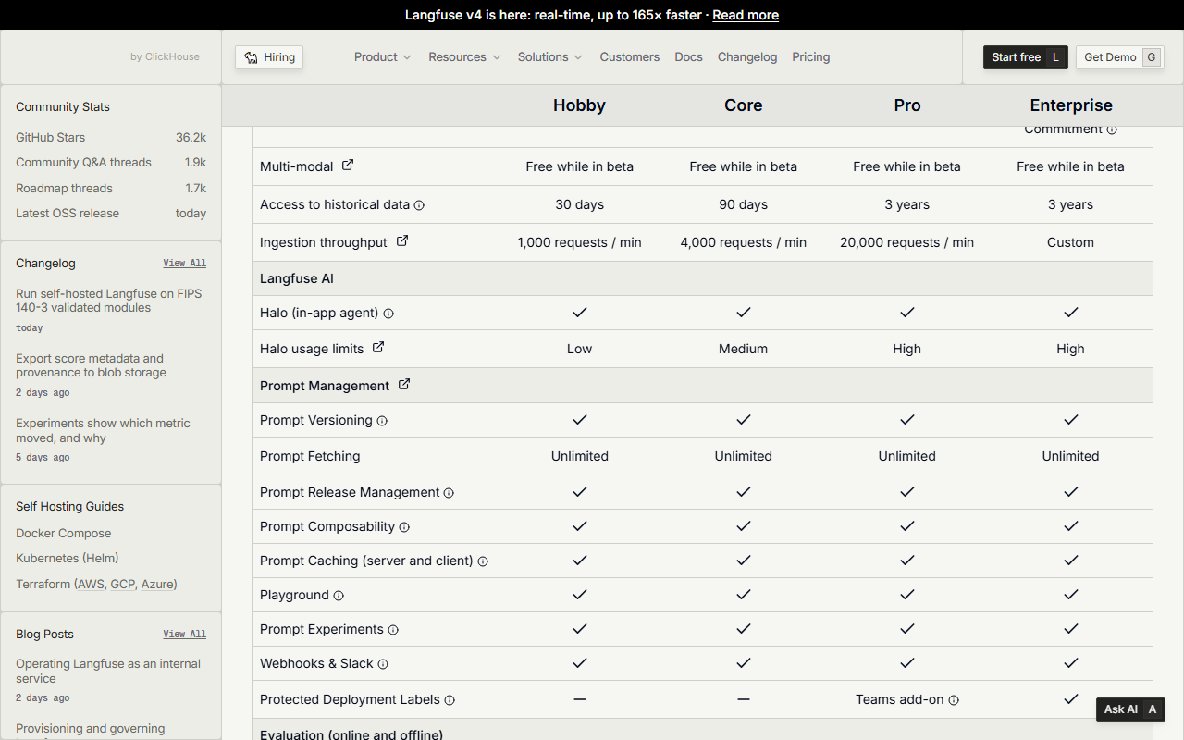
Task: Show info icon beside Commitment
Action: point(1112,130)
